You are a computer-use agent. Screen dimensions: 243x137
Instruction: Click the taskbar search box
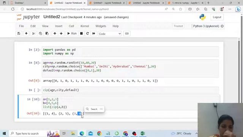(34, 134)
